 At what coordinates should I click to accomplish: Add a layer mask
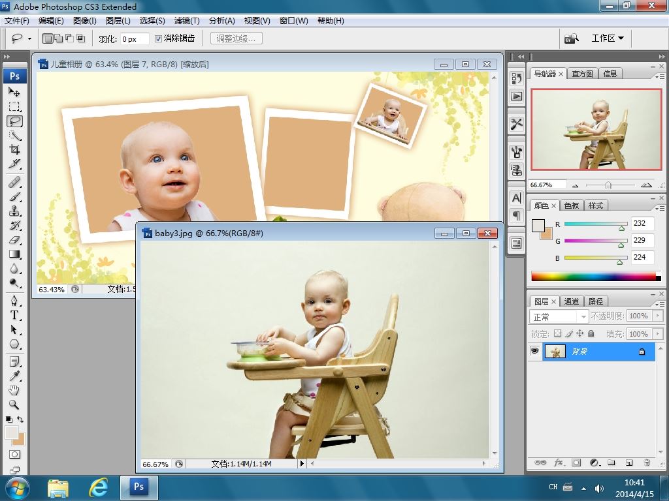coord(576,463)
